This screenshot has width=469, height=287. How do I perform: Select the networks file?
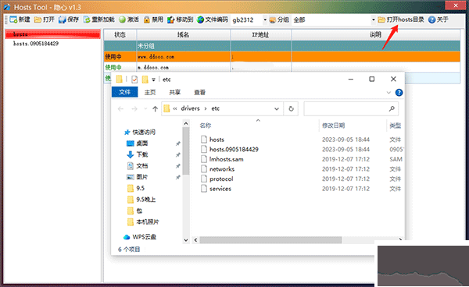(x=222, y=169)
